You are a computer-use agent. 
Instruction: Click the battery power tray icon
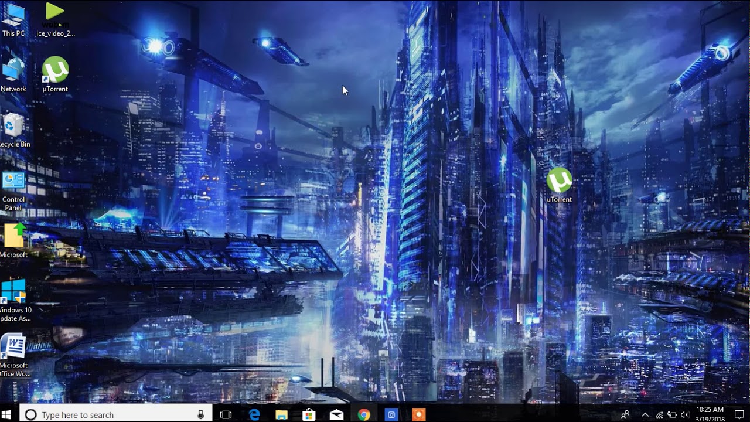click(x=672, y=415)
